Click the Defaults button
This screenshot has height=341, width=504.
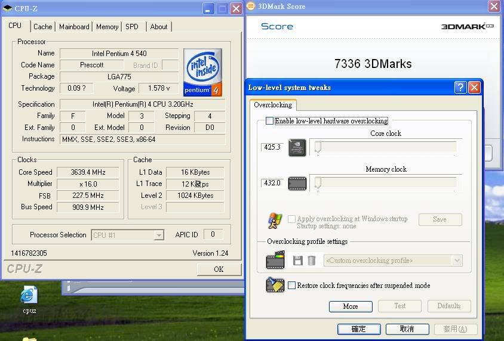pos(449,306)
